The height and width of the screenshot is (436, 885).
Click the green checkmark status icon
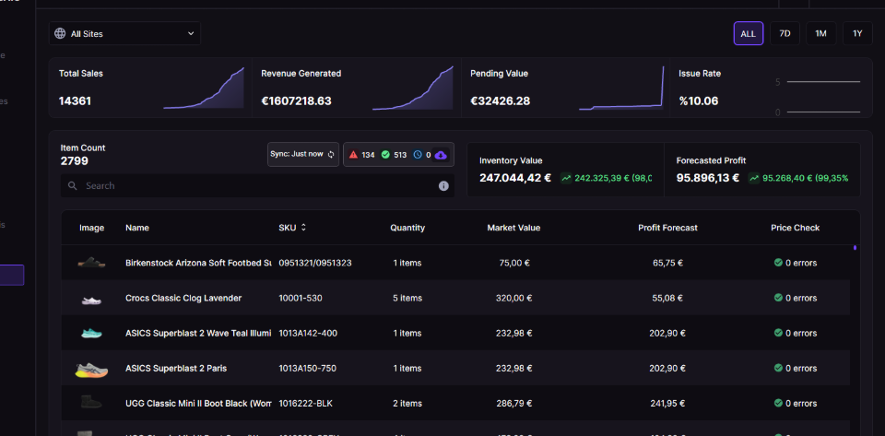pos(385,155)
